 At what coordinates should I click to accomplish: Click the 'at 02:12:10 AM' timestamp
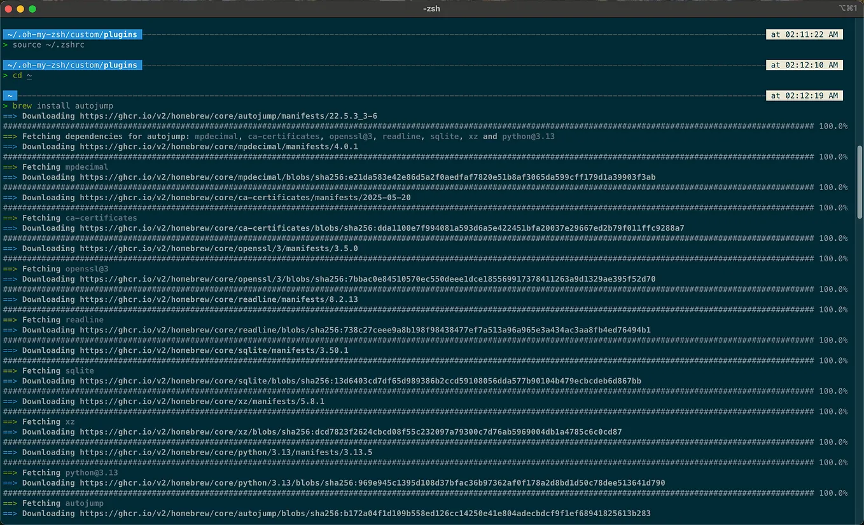[x=804, y=65]
